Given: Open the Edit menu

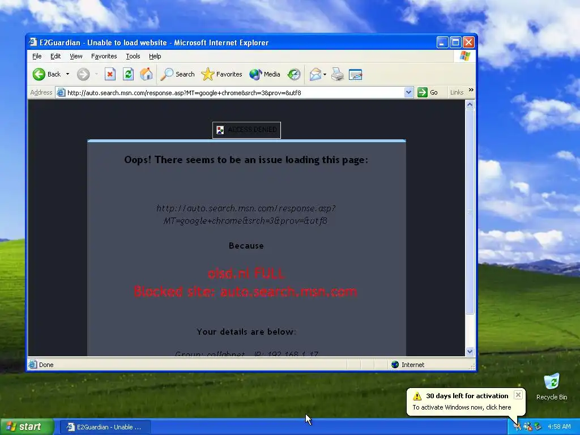Looking at the screenshot, I should (x=56, y=56).
